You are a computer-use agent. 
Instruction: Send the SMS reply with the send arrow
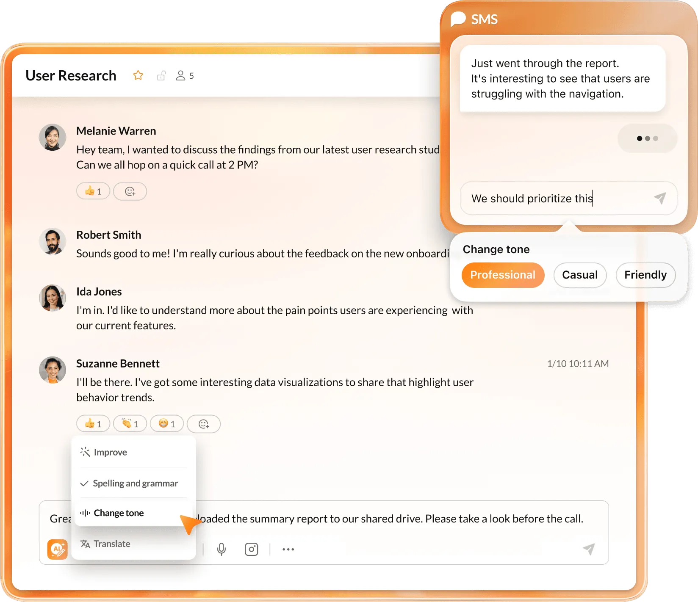(660, 198)
